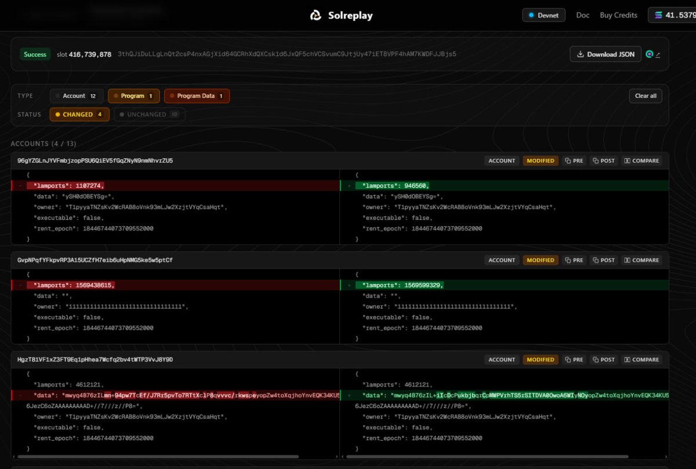Open the Doc link
The height and width of the screenshot is (469, 696).
583,16
